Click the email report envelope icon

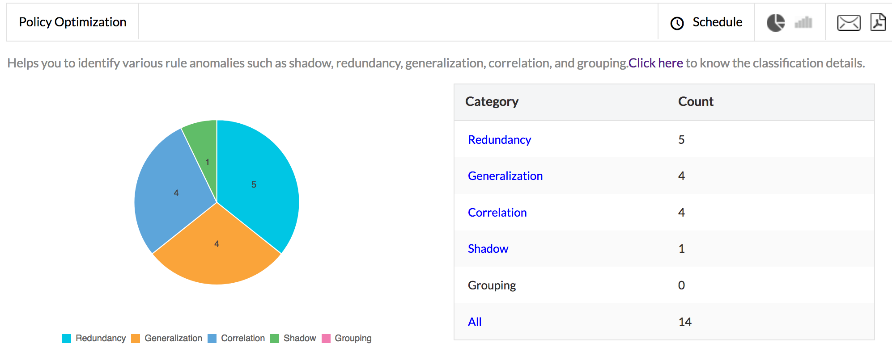click(849, 22)
